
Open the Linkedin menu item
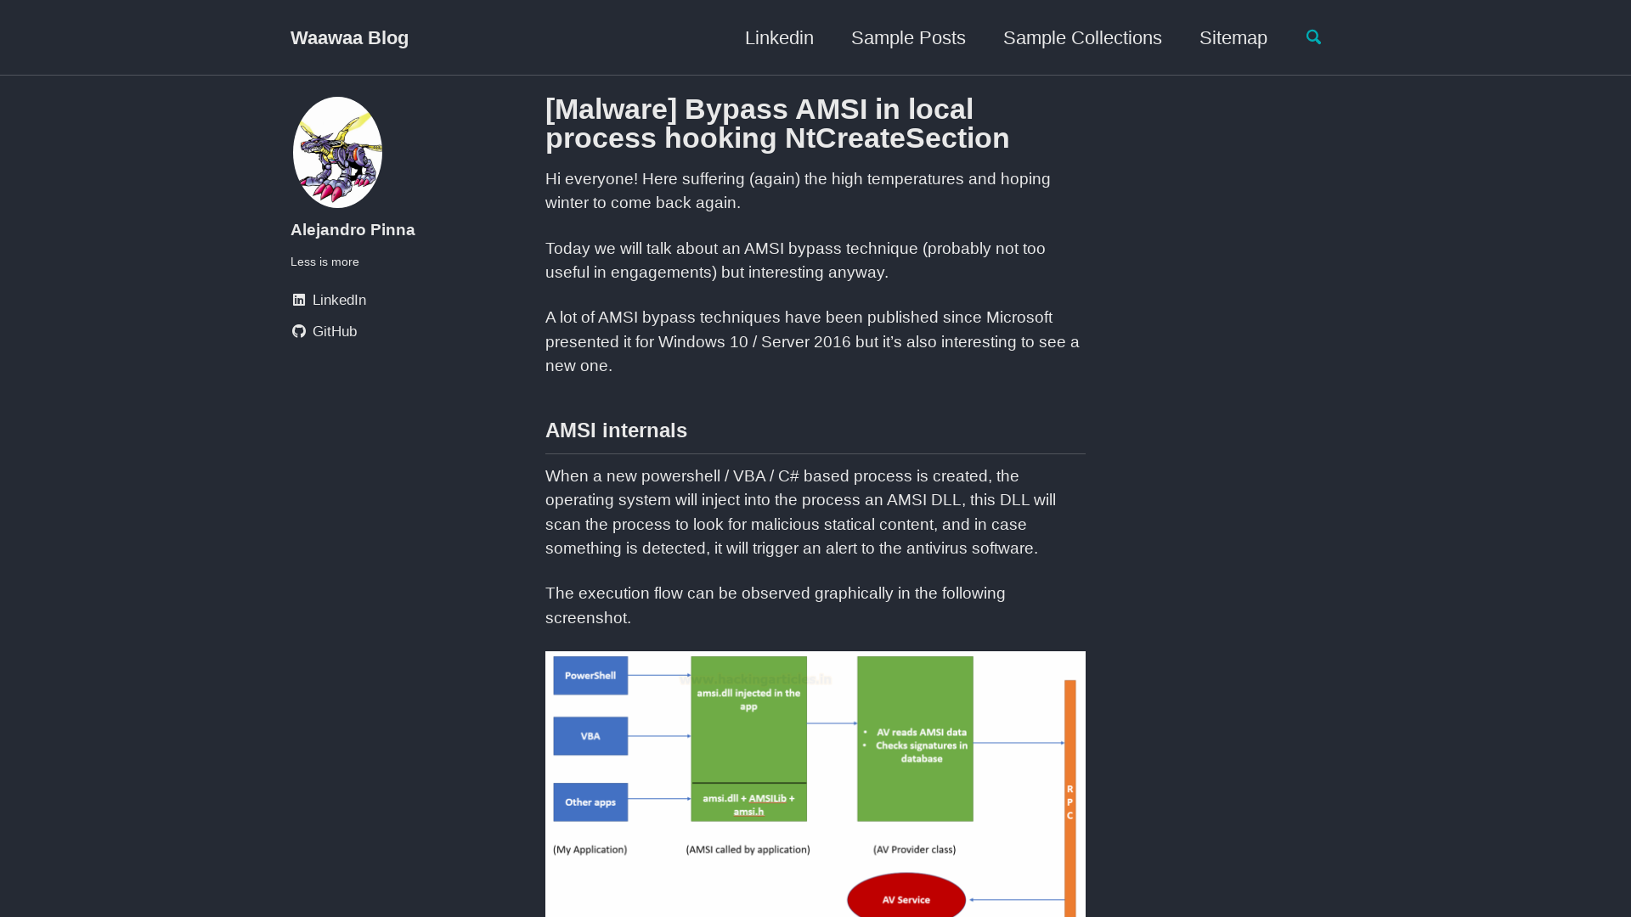[778, 37]
